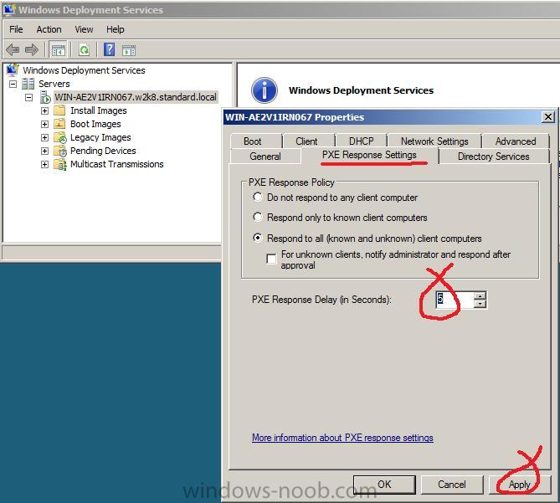The image size is (560, 503).
Task: Expand the Install Images node
Action: (44, 110)
